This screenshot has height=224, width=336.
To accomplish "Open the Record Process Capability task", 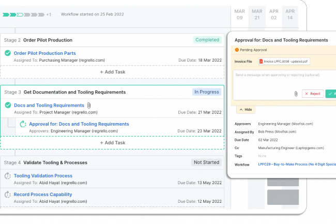I will (43, 195).
